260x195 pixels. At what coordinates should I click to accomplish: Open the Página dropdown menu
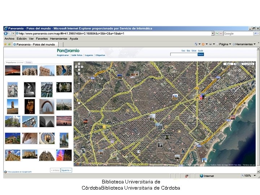coord(225,44)
